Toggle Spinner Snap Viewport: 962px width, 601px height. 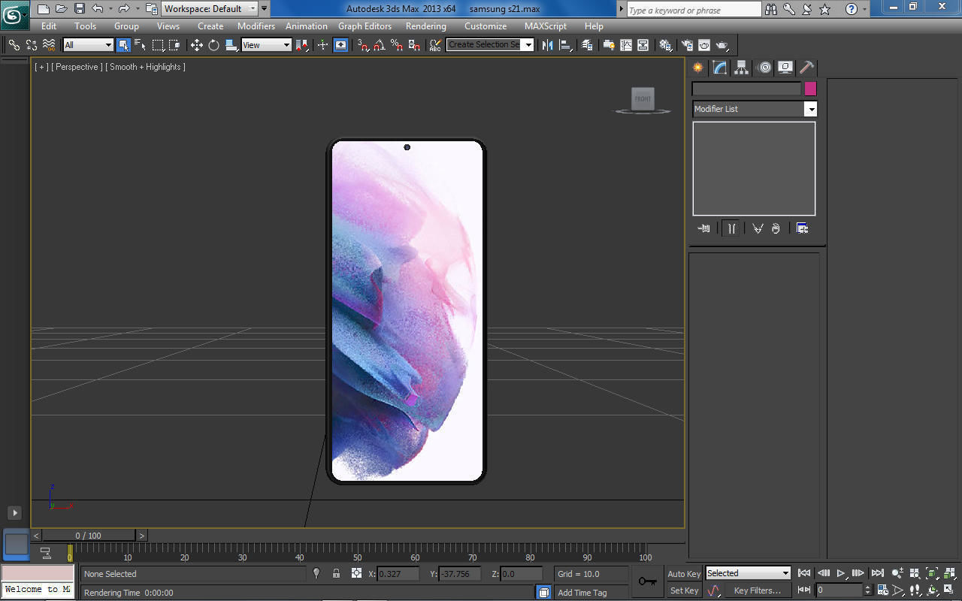[x=414, y=45]
